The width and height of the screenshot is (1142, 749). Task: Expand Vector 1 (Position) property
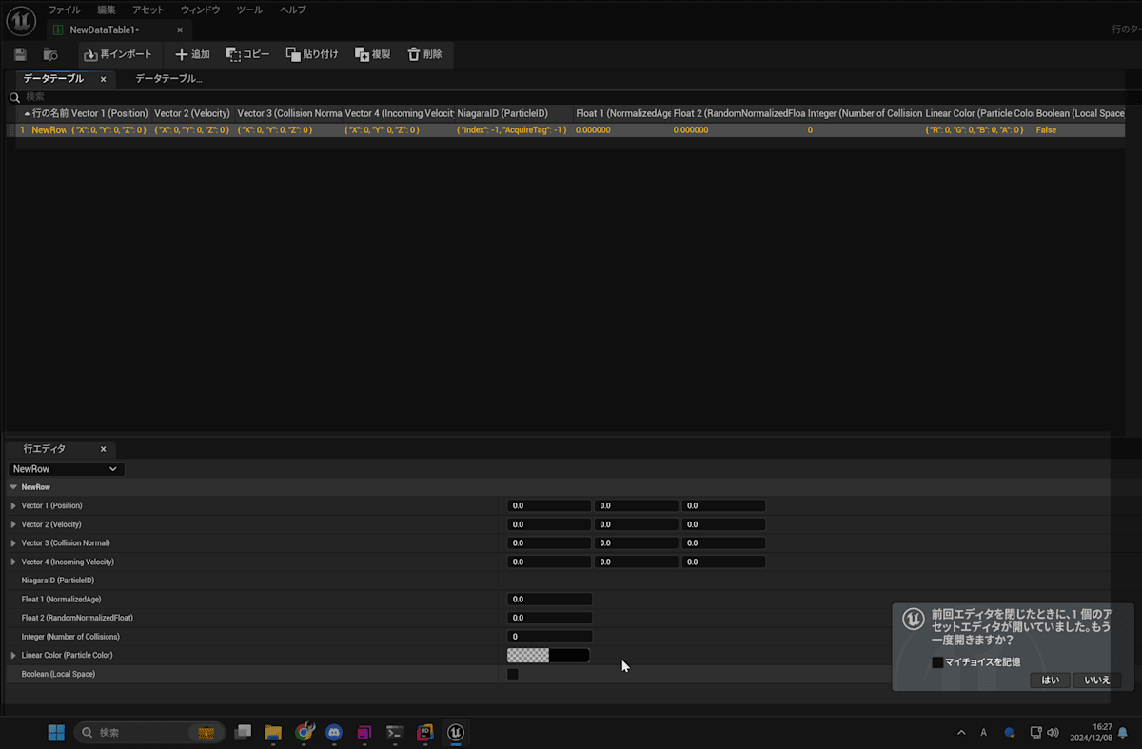(13, 505)
